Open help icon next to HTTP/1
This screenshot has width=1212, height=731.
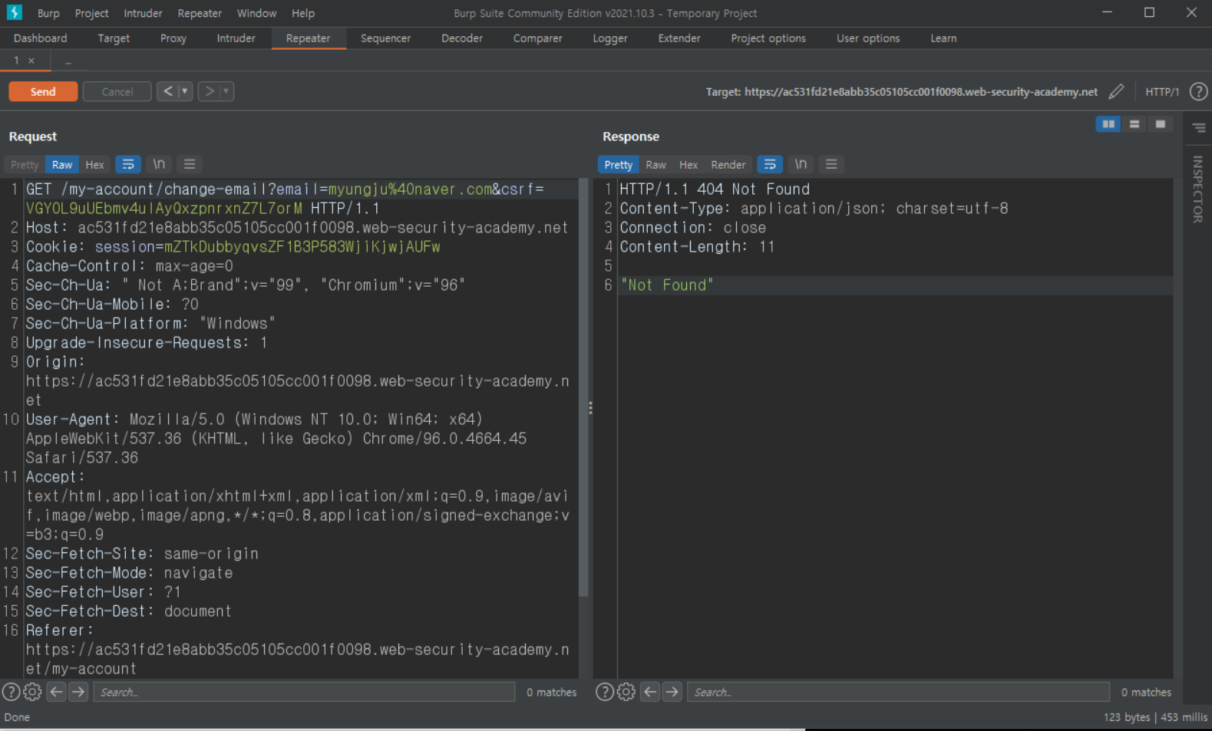coord(1198,91)
